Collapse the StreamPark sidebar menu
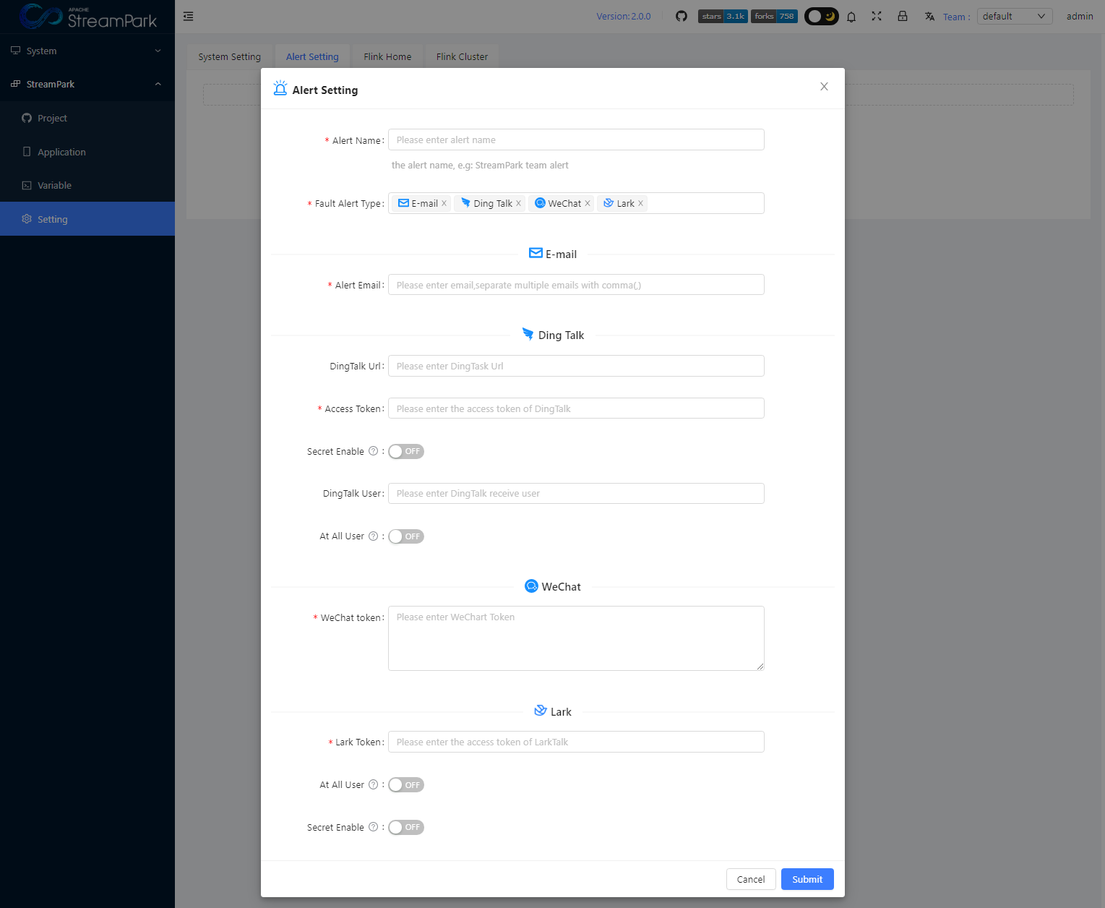The image size is (1105, 908). pos(87,84)
